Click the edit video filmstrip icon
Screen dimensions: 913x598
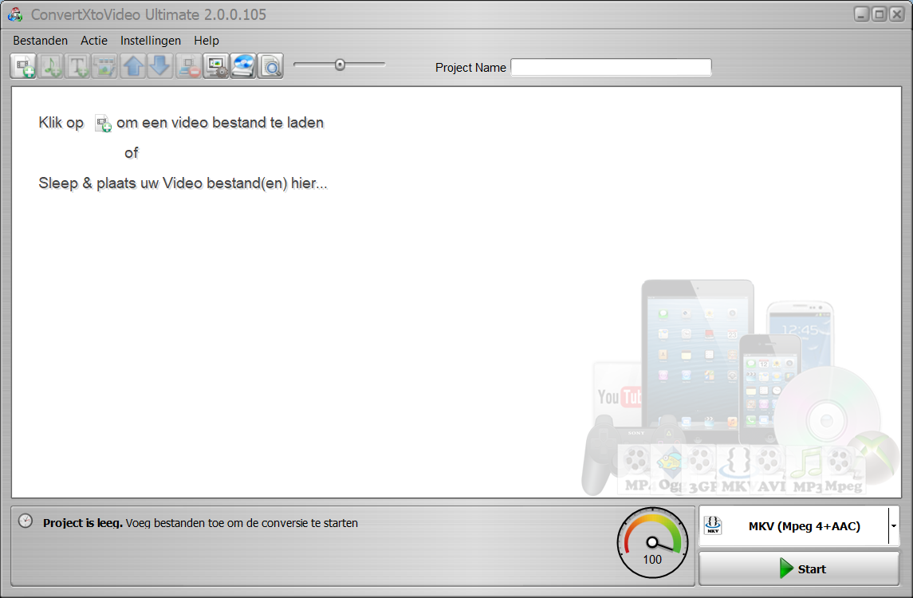[x=105, y=66]
